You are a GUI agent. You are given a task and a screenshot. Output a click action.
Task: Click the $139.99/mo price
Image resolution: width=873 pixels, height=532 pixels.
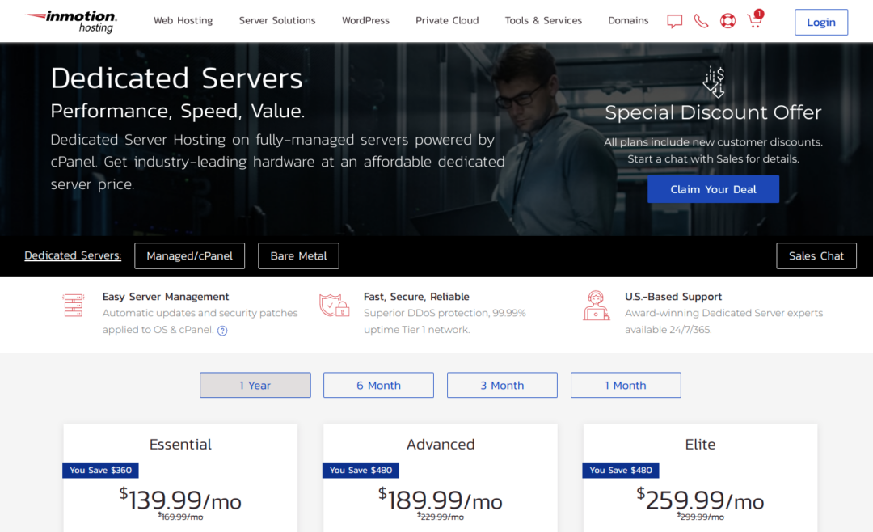click(180, 500)
